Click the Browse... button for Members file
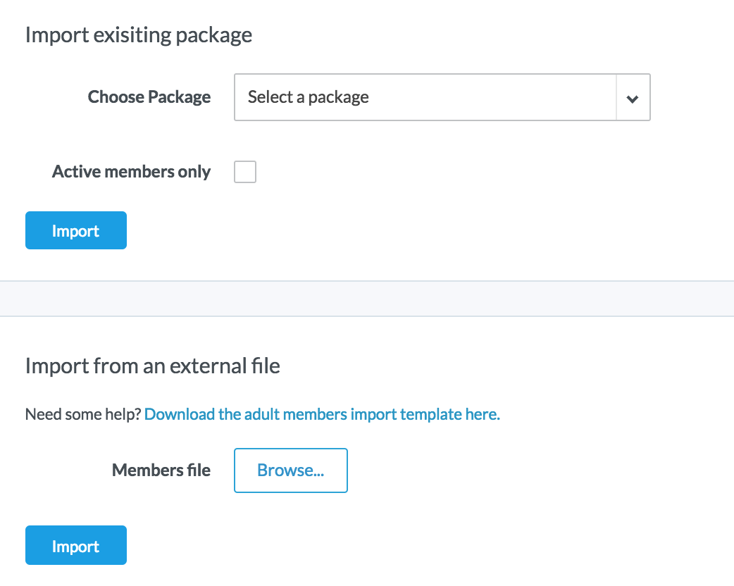This screenshot has height=586, width=734. [x=290, y=470]
